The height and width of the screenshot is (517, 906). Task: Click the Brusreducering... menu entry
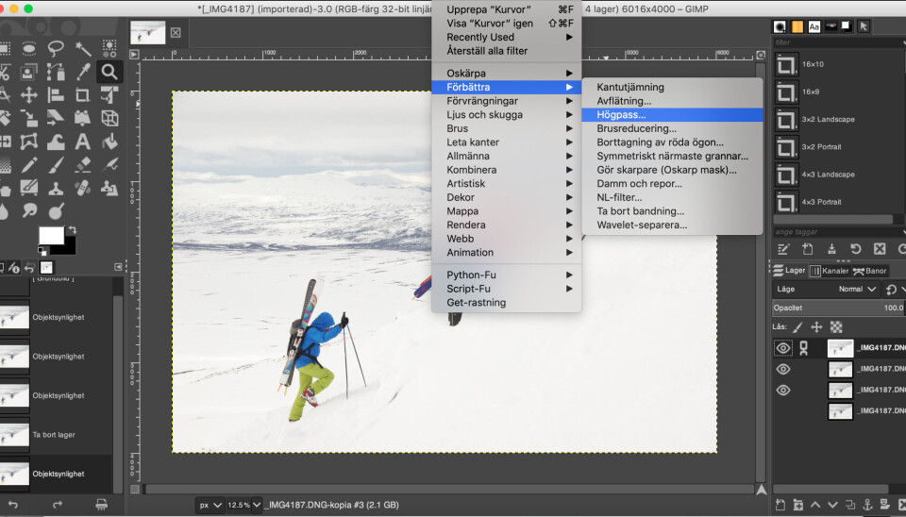636,128
